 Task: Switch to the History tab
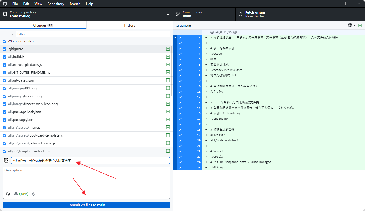(x=130, y=25)
